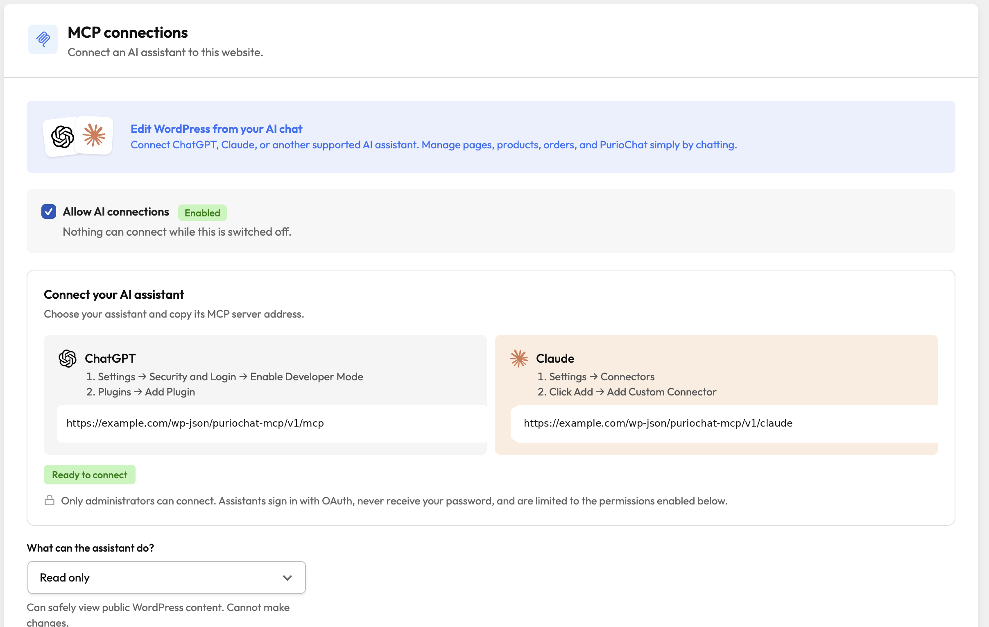Viewport: 989px width, 627px height.
Task: Click the green Enabled status badge
Action: coord(202,213)
